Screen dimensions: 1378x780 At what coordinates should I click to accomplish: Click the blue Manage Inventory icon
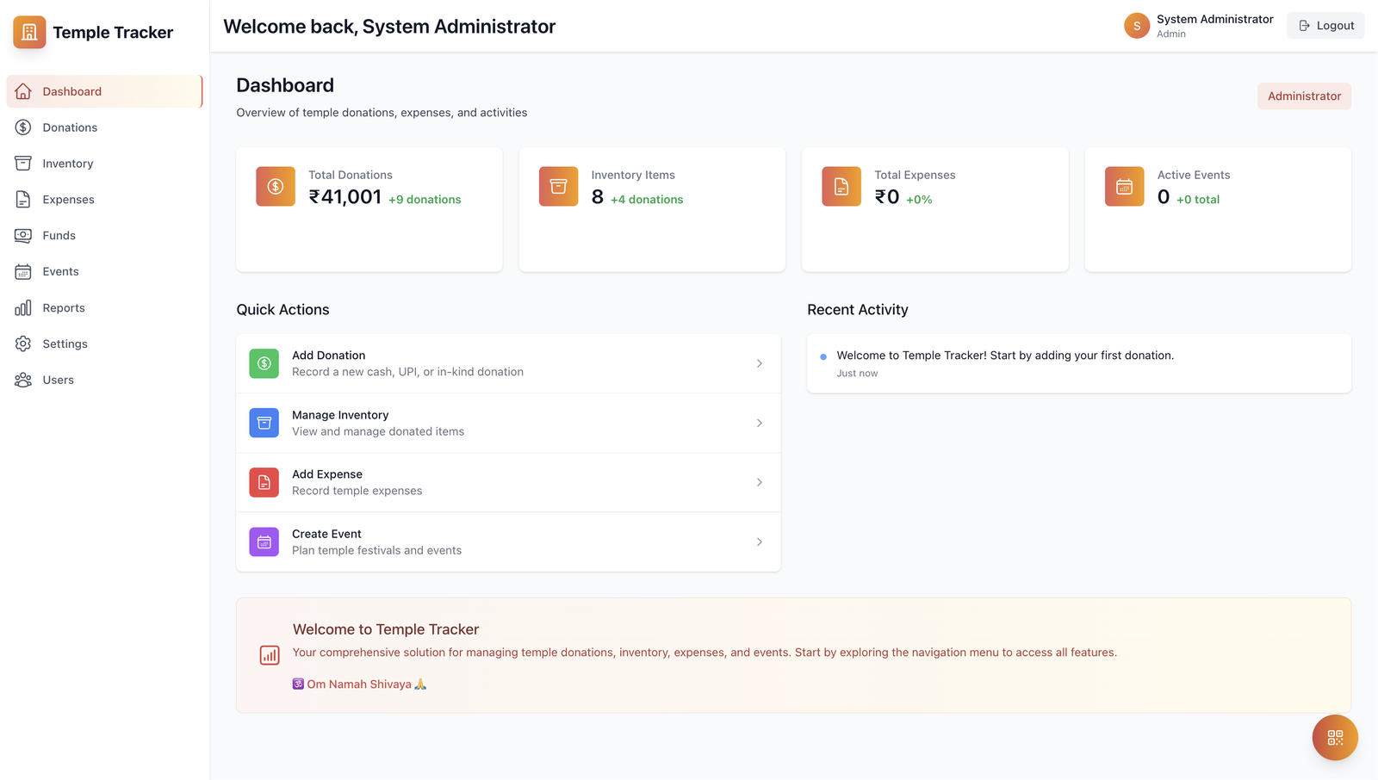pos(264,423)
